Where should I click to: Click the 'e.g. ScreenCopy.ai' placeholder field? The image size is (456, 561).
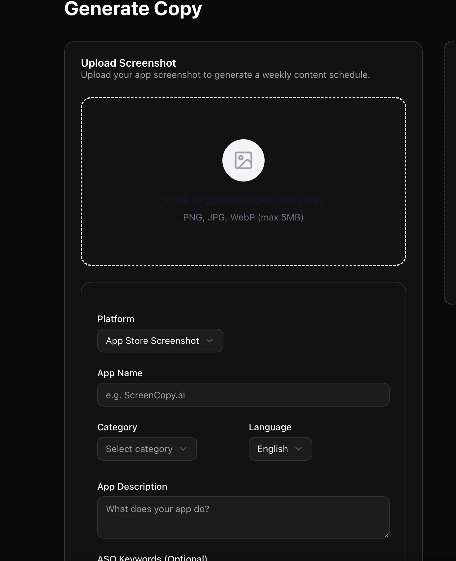pos(145,395)
